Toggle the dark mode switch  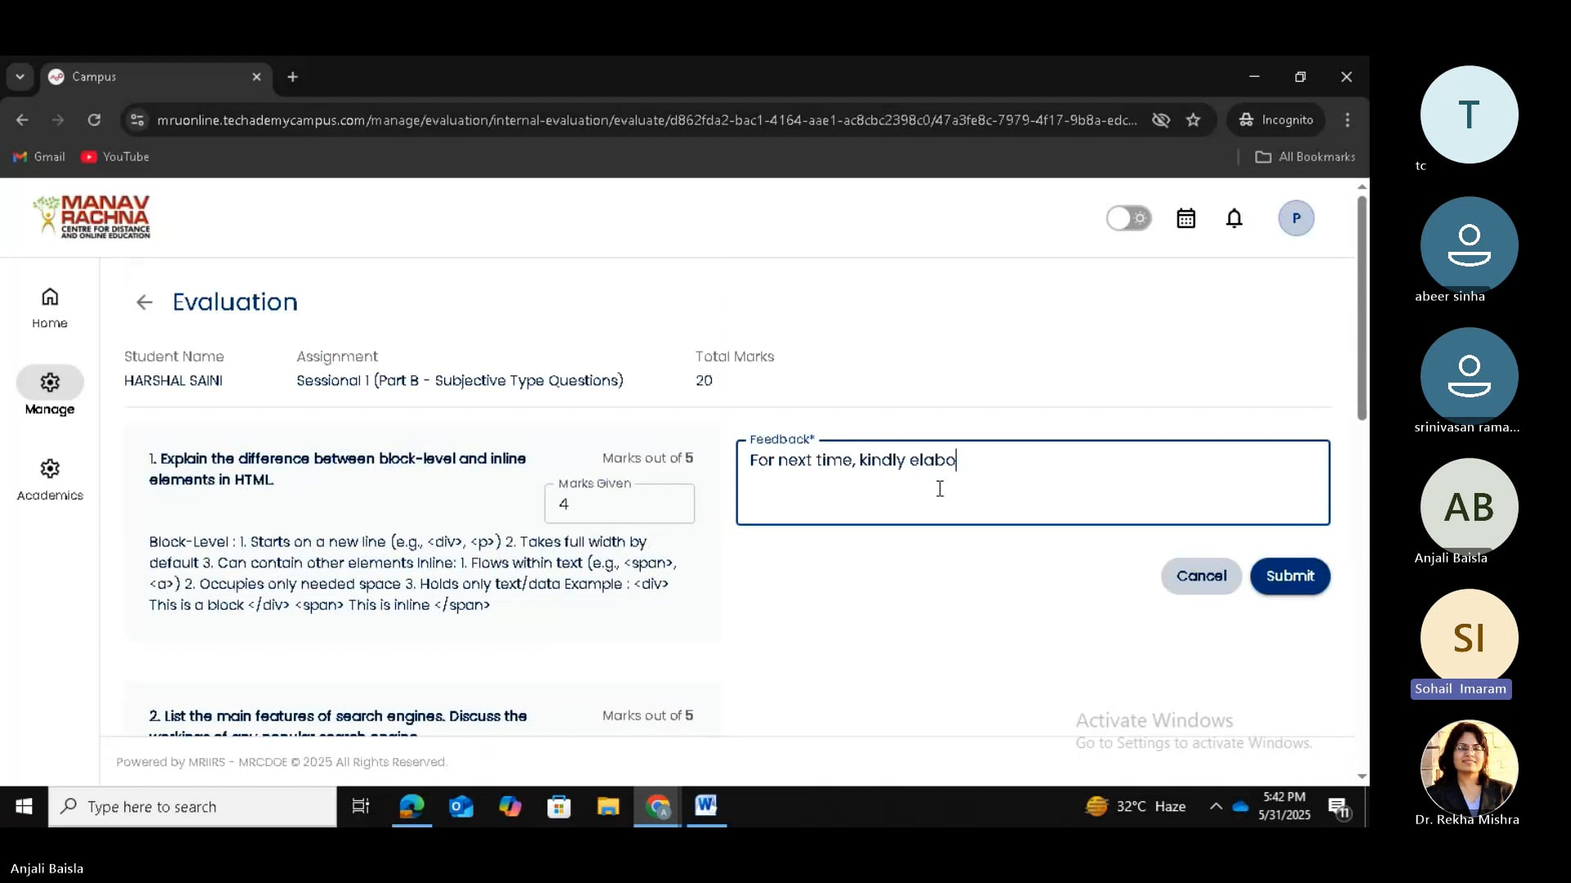tap(1128, 218)
